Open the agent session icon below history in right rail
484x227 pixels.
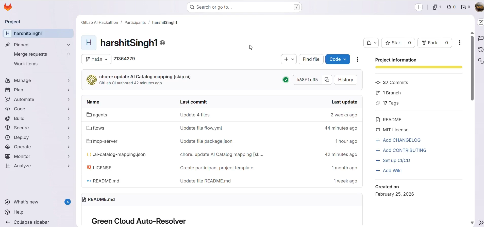pos(481,61)
